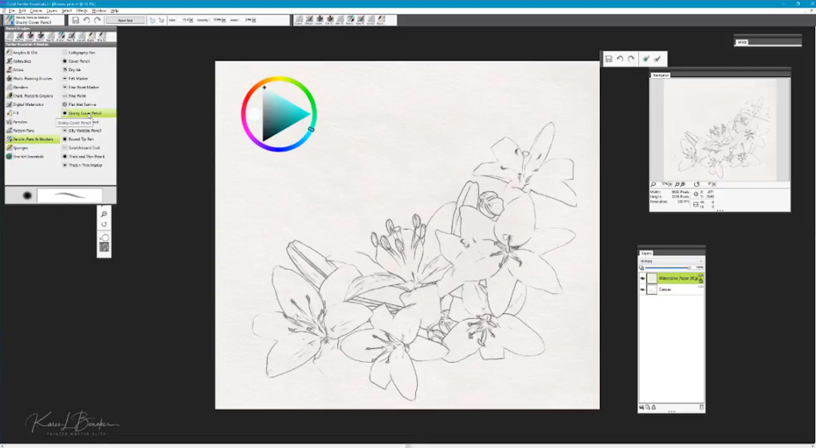Select the freehand stroke icon in the property bar
Image resolution: width=816 pixels, height=448 pixels.
click(152, 20)
